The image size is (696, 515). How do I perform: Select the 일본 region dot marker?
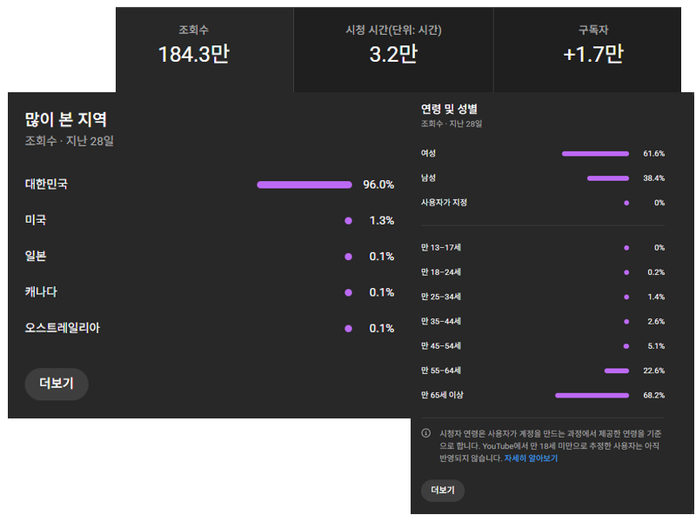pos(348,257)
